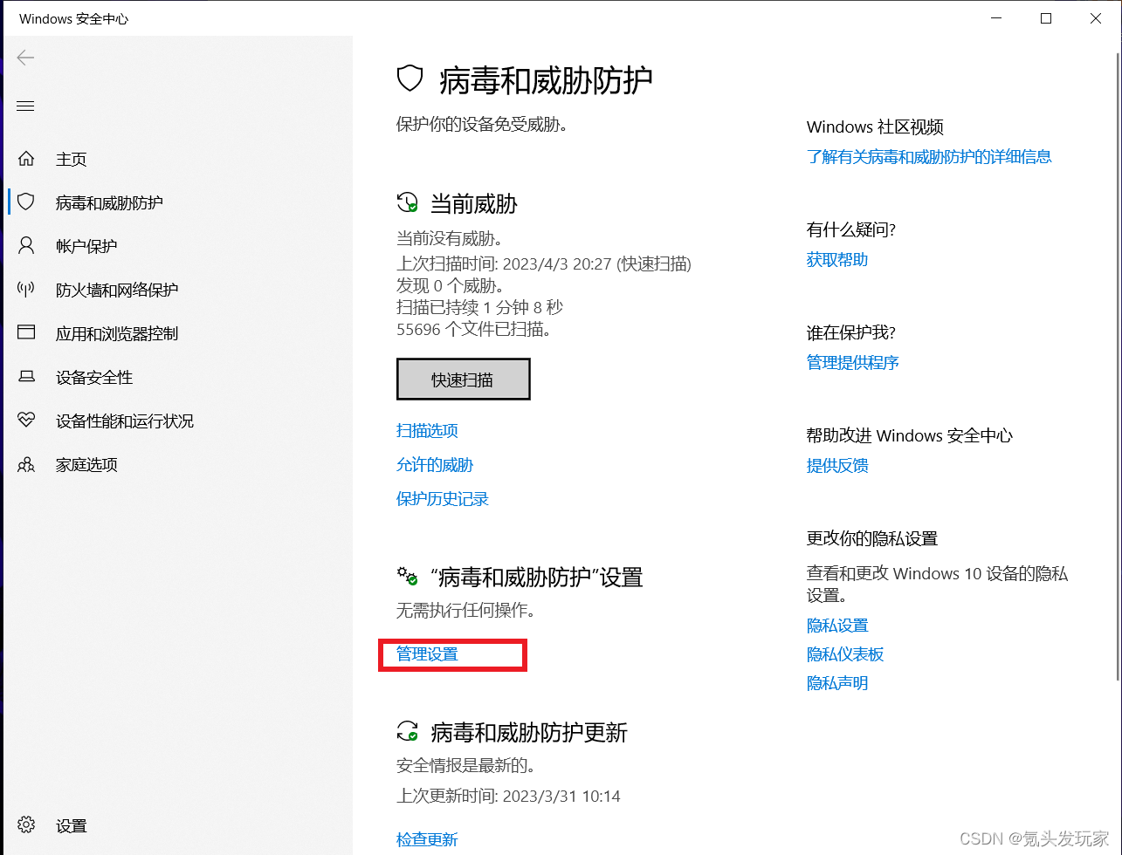Select 病毒和威胁防护 in the sidebar
Image resolution: width=1122 pixels, height=855 pixels.
point(109,203)
